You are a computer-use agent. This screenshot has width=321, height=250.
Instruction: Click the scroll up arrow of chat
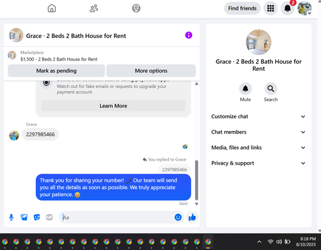click(x=196, y=84)
